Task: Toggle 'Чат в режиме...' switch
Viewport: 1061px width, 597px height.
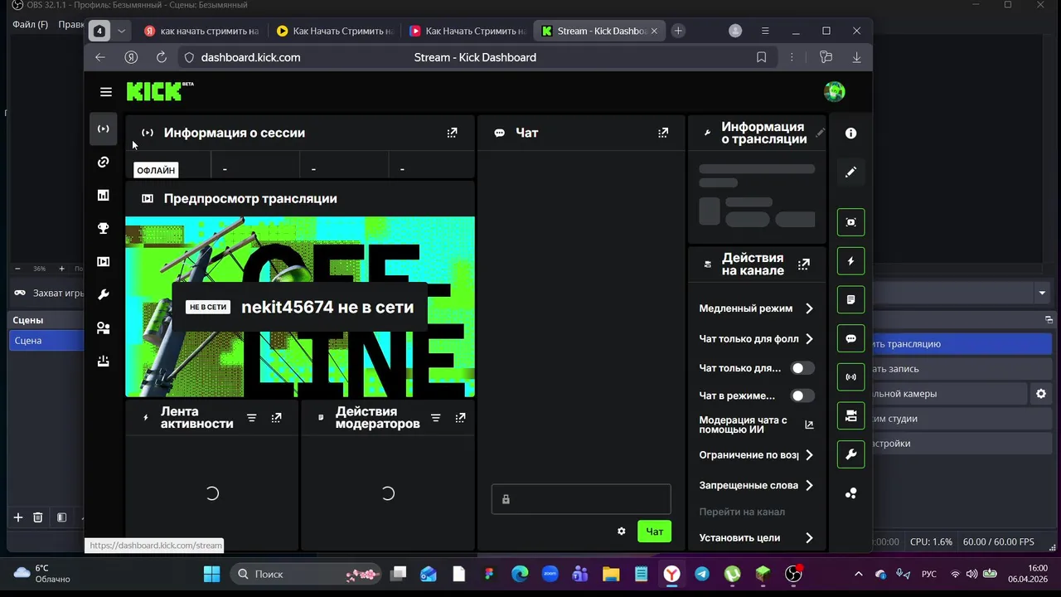Action: click(802, 396)
